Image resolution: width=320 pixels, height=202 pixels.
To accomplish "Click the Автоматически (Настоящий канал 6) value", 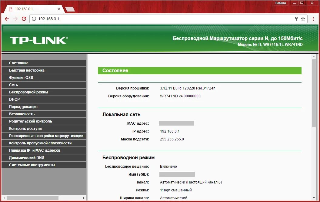I will 191,182.
